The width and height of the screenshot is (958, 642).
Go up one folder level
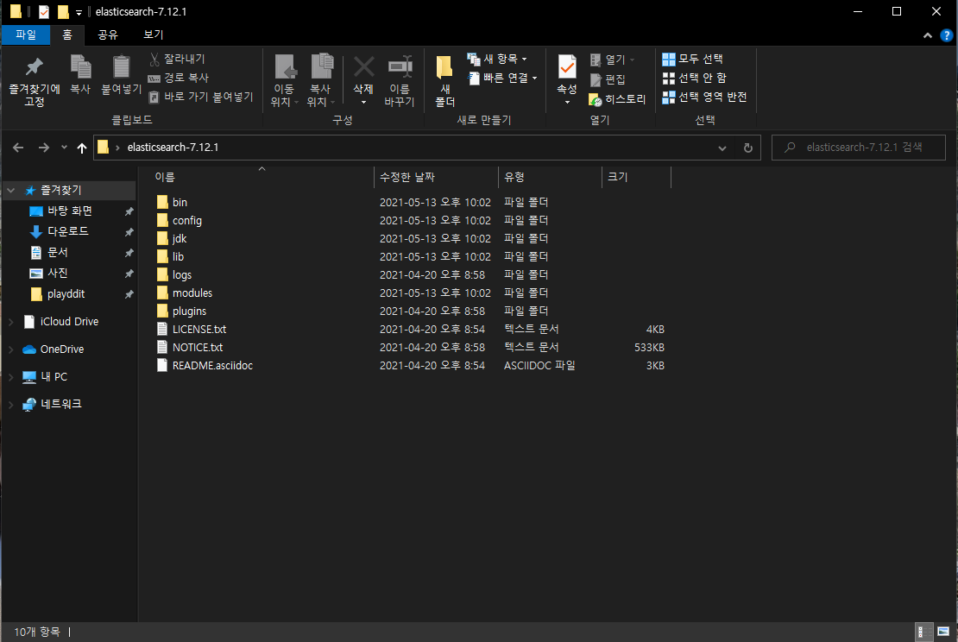coord(82,148)
